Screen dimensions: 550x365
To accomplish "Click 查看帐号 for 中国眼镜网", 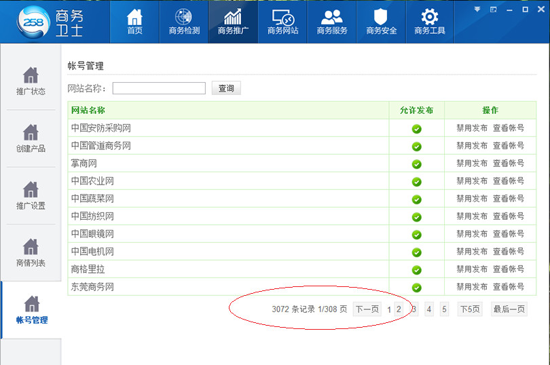I will tap(509, 234).
